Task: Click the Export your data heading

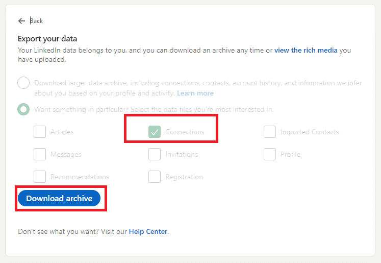Action: click(47, 39)
